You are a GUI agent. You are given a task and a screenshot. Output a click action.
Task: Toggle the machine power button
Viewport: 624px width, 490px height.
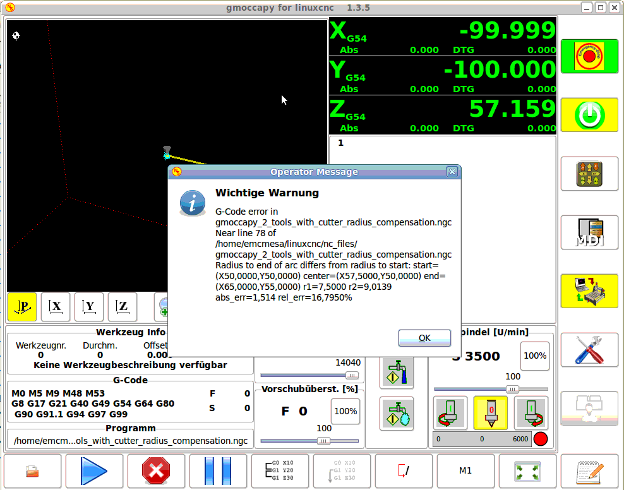point(589,115)
